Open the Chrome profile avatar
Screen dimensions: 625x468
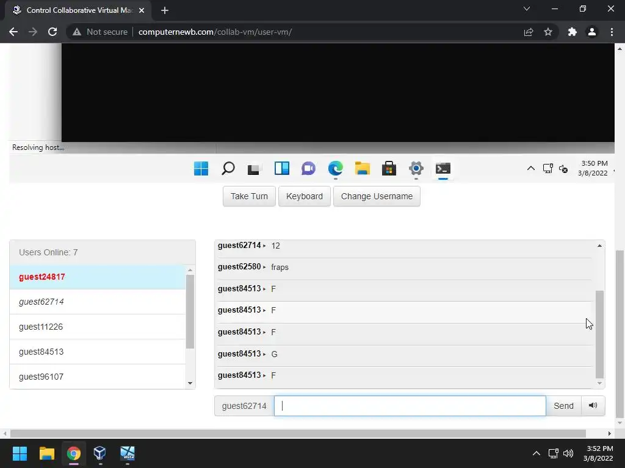pos(592,32)
